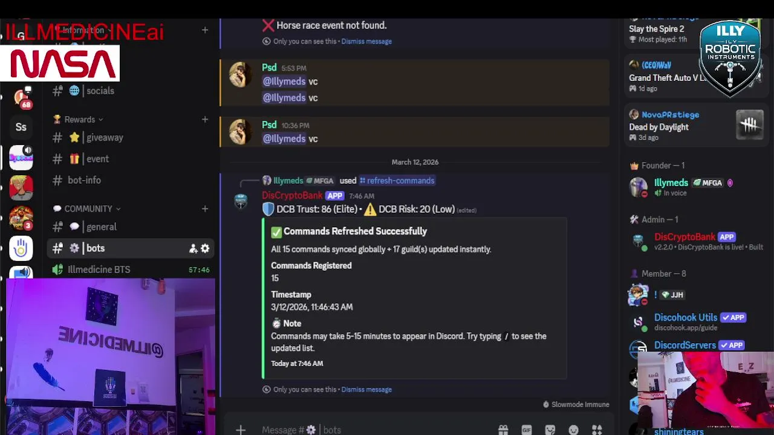
Task: Open Illymeds member in Founder list
Action: tap(695, 187)
